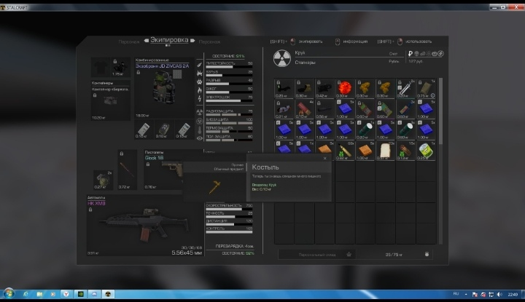The height and width of the screenshot is (302, 525).
Task: Click the radiation player avatar
Action: pyautogui.click(x=282, y=58)
